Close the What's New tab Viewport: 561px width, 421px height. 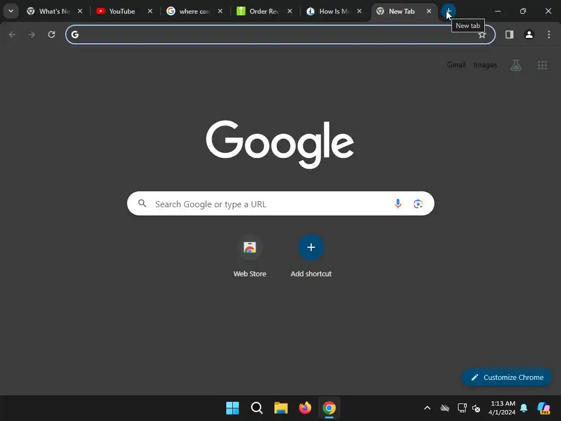(x=80, y=11)
